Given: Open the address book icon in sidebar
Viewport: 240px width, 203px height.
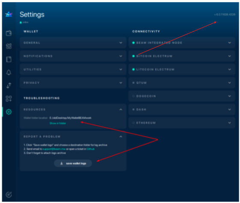Looking at the screenshot, I should tap(9, 59).
